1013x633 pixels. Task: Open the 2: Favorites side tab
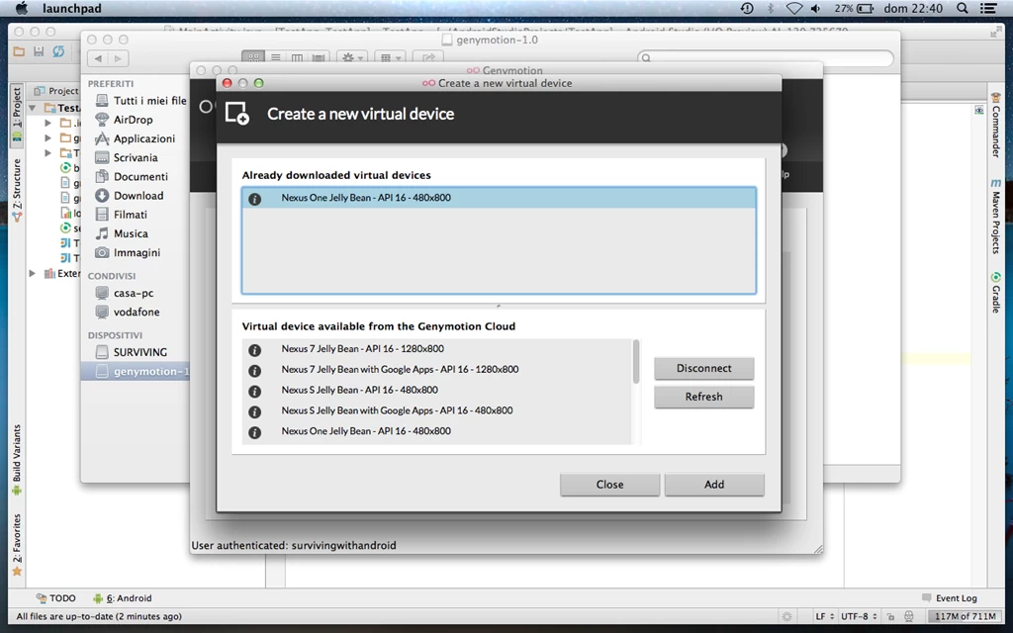17,545
